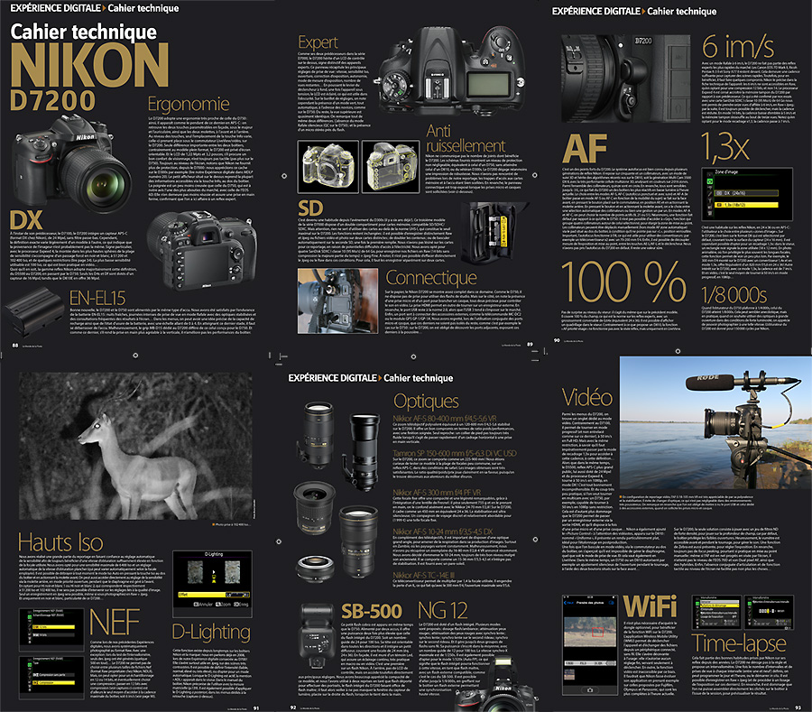Click the Tamron SP 150-600 mm subheading
Screen dimensions: 812x712
pyautogui.click(x=455, y=453)
